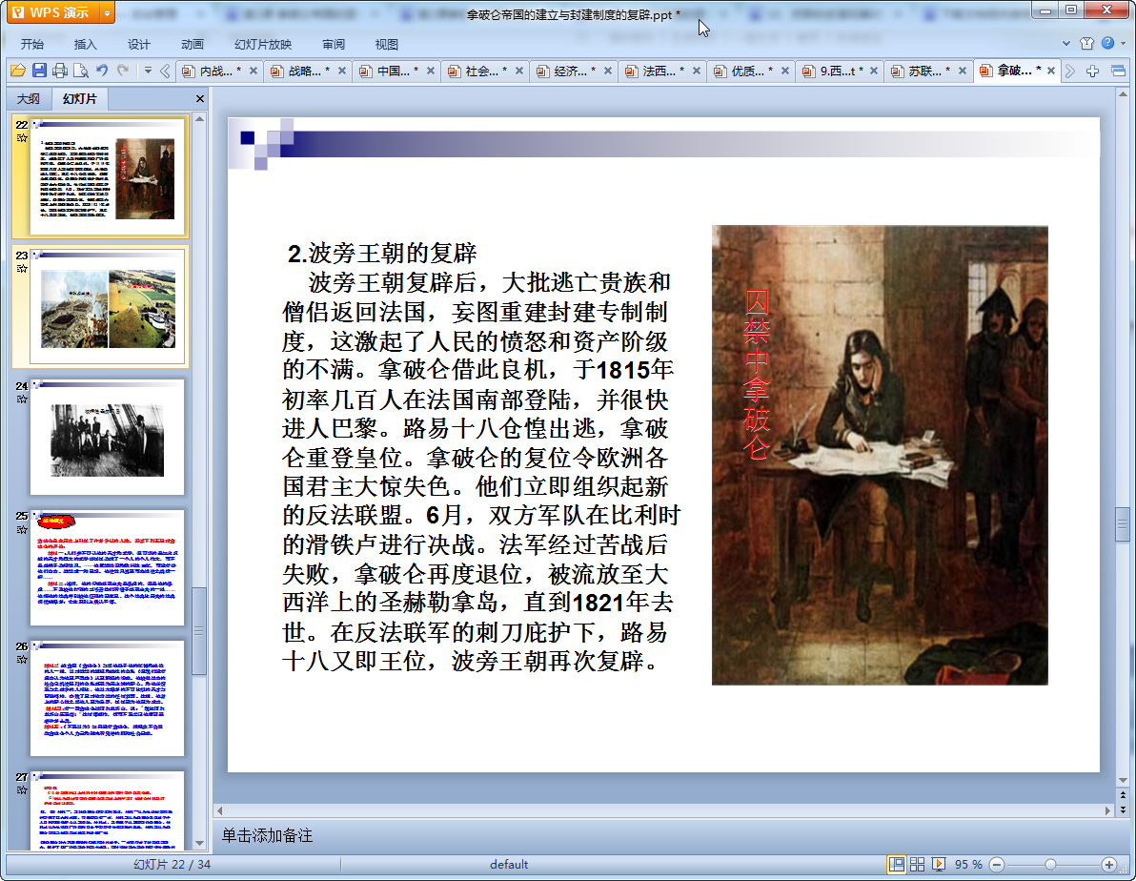Undo the last action
The width and height of the screenshot is (1136, 881).
pyautogui.click(x=102, y=71)
